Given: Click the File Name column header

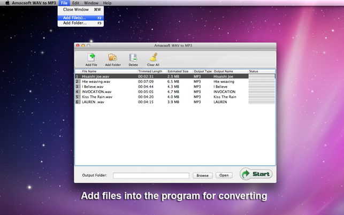Looking at the screenshot, I should pos(109,71).
